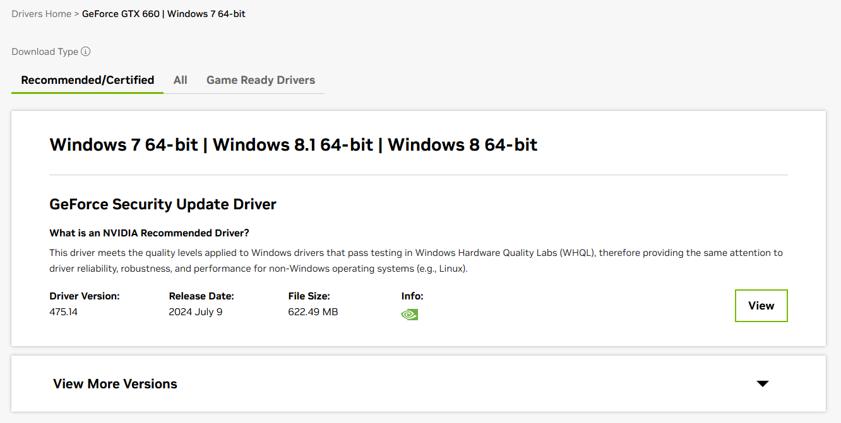Click the Release Date: label
This screenshot has width=841, height=423.
tap(201, 296)
